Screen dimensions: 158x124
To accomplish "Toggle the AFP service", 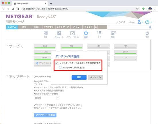I will (x=72, y=46).
